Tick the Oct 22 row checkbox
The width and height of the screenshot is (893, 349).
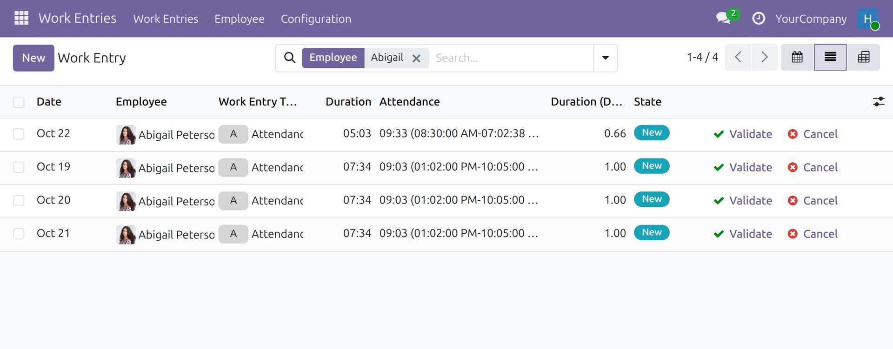[x=19, y=134]
